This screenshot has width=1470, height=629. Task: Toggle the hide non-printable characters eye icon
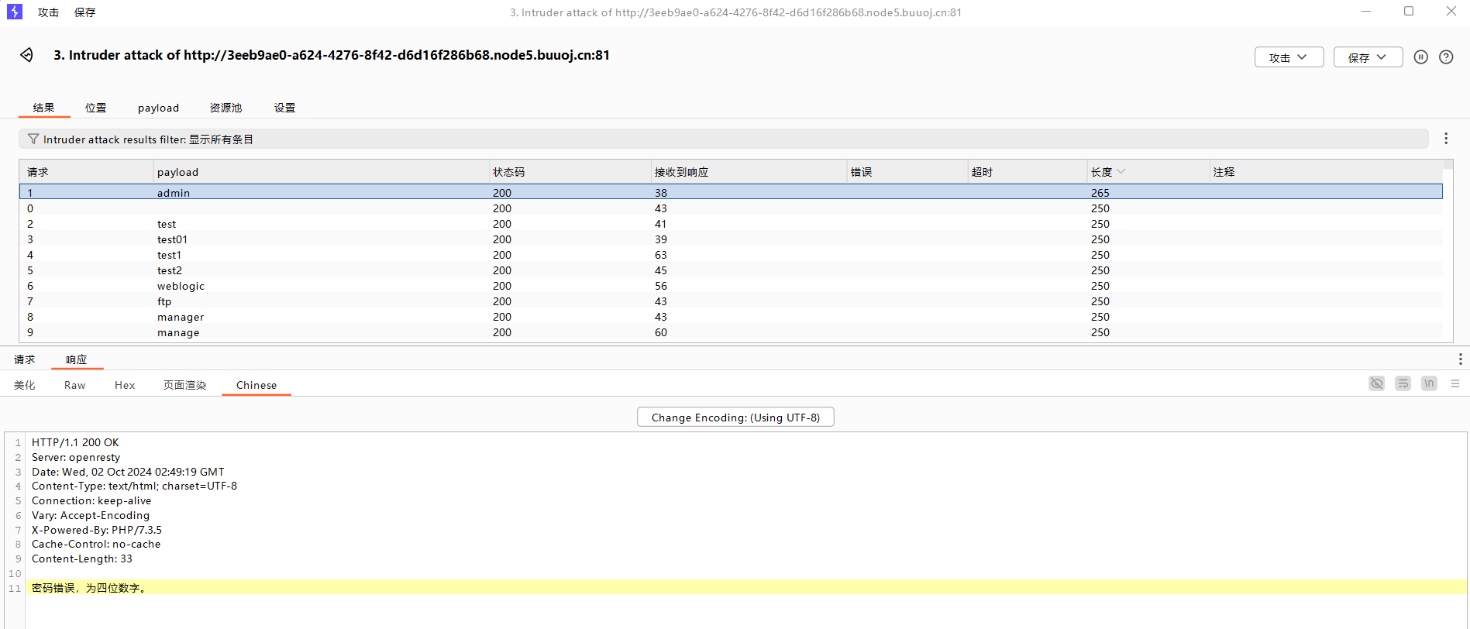coord(1376,383)
